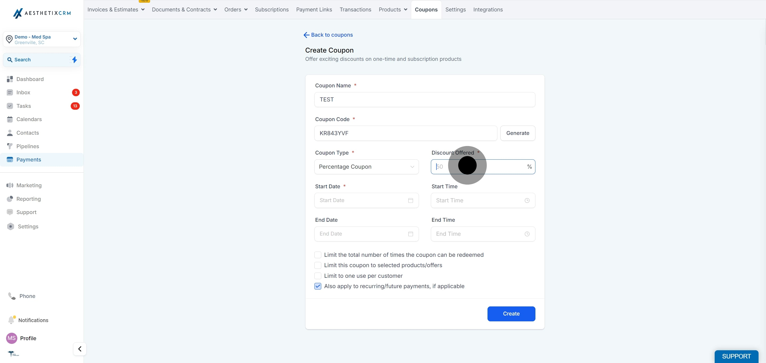The width and height of the screenshot is (766, 363).
Task: Click the Start Date field
Action: [366, 200]
